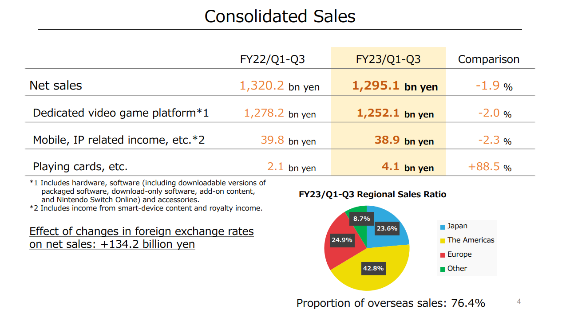Select the Playing cards, etc. row label

coord(80,167)
